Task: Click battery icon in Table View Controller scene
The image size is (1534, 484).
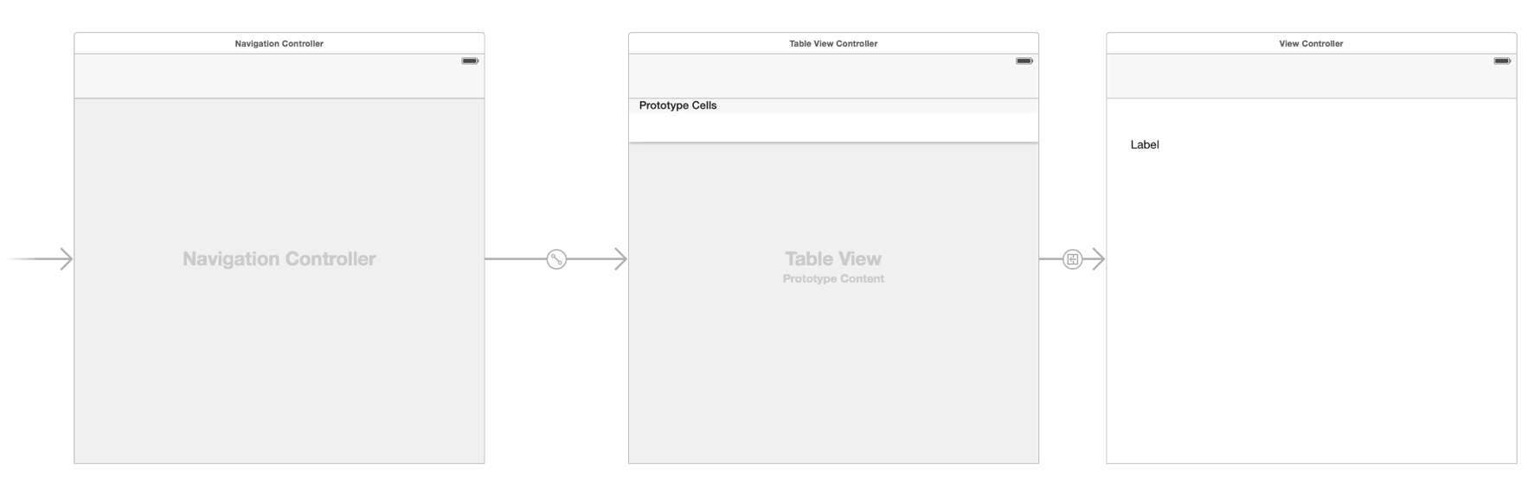Action: tap(1024, 61)
